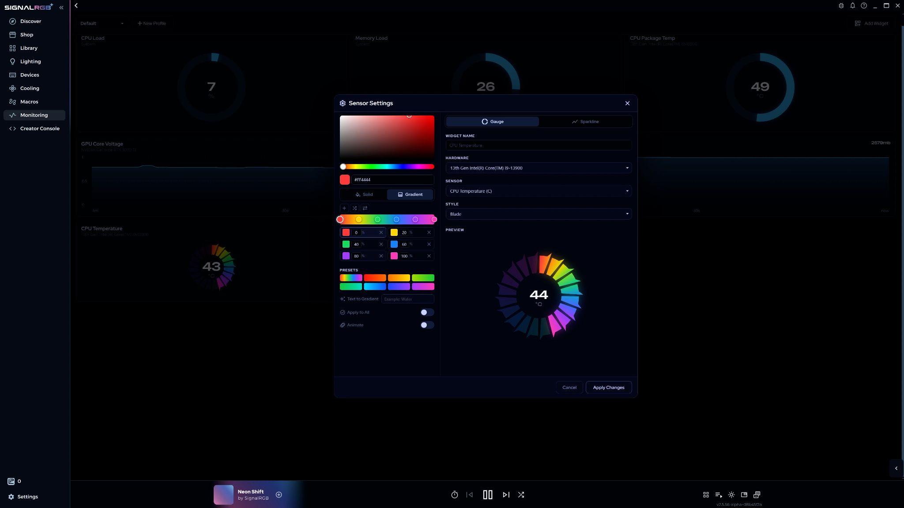Screen dimensions: 904x508
Task: Toggle the Animate switch
Action: 427,325
